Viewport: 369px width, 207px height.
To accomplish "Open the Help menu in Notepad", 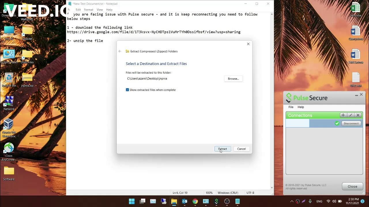I will click(x=109, y=9).
